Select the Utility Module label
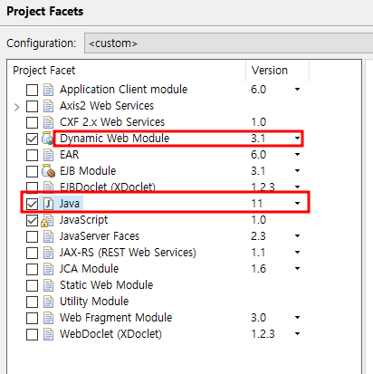Image resolution: width=373 pixels, height=374 pixels. [x=94, y=302]
